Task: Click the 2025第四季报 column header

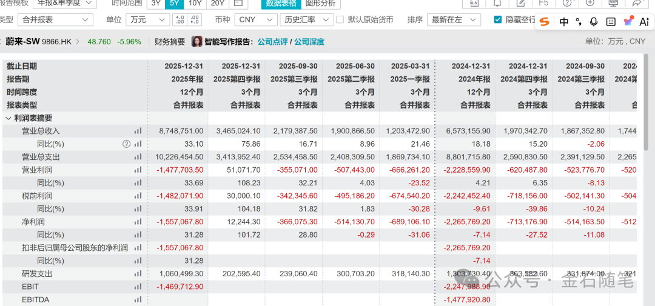Action: click(237, 79)
